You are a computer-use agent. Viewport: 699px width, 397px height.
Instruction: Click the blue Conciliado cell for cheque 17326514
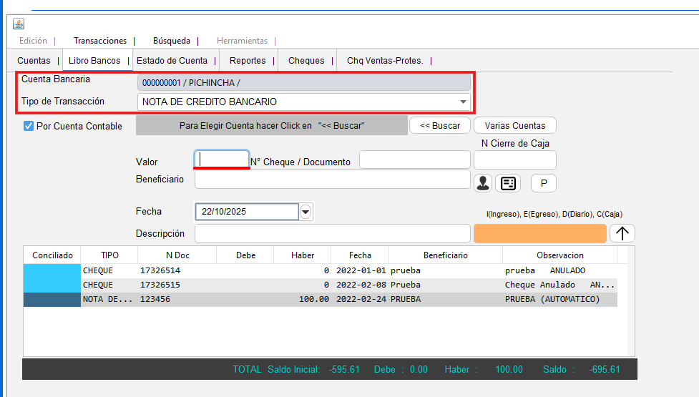click(x=52, y=271)
